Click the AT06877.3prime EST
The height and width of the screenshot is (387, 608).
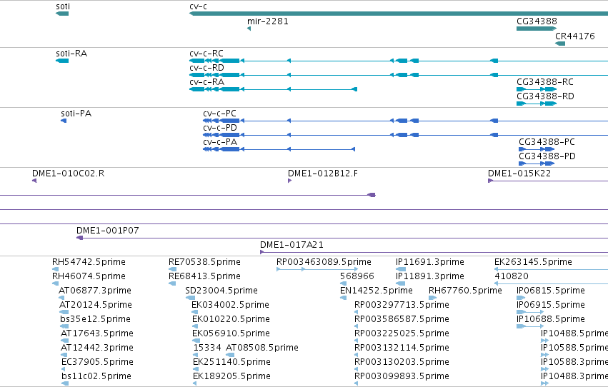61,298
